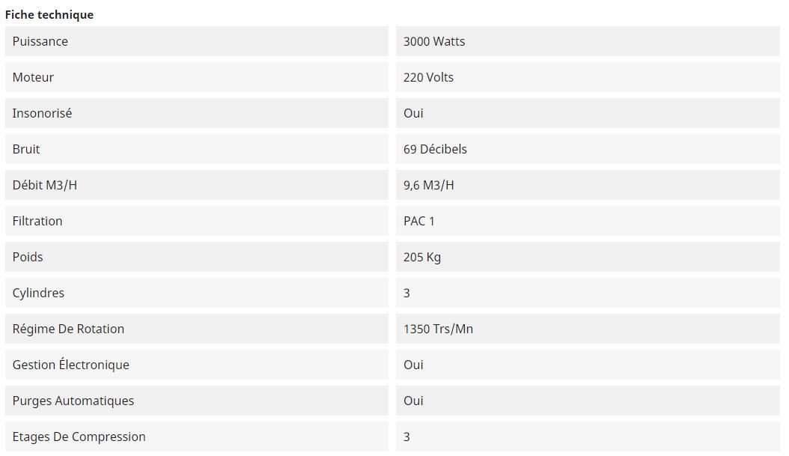Click the 220 Volts value cell
789x456 pixels.
(x=428, y=78)
